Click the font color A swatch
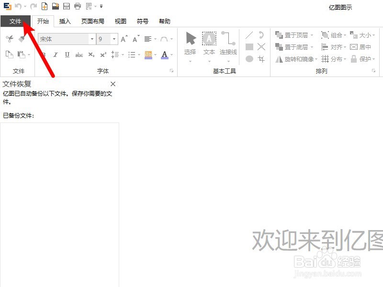Viewport: 383px width, 287px height. tap(165, 55)
